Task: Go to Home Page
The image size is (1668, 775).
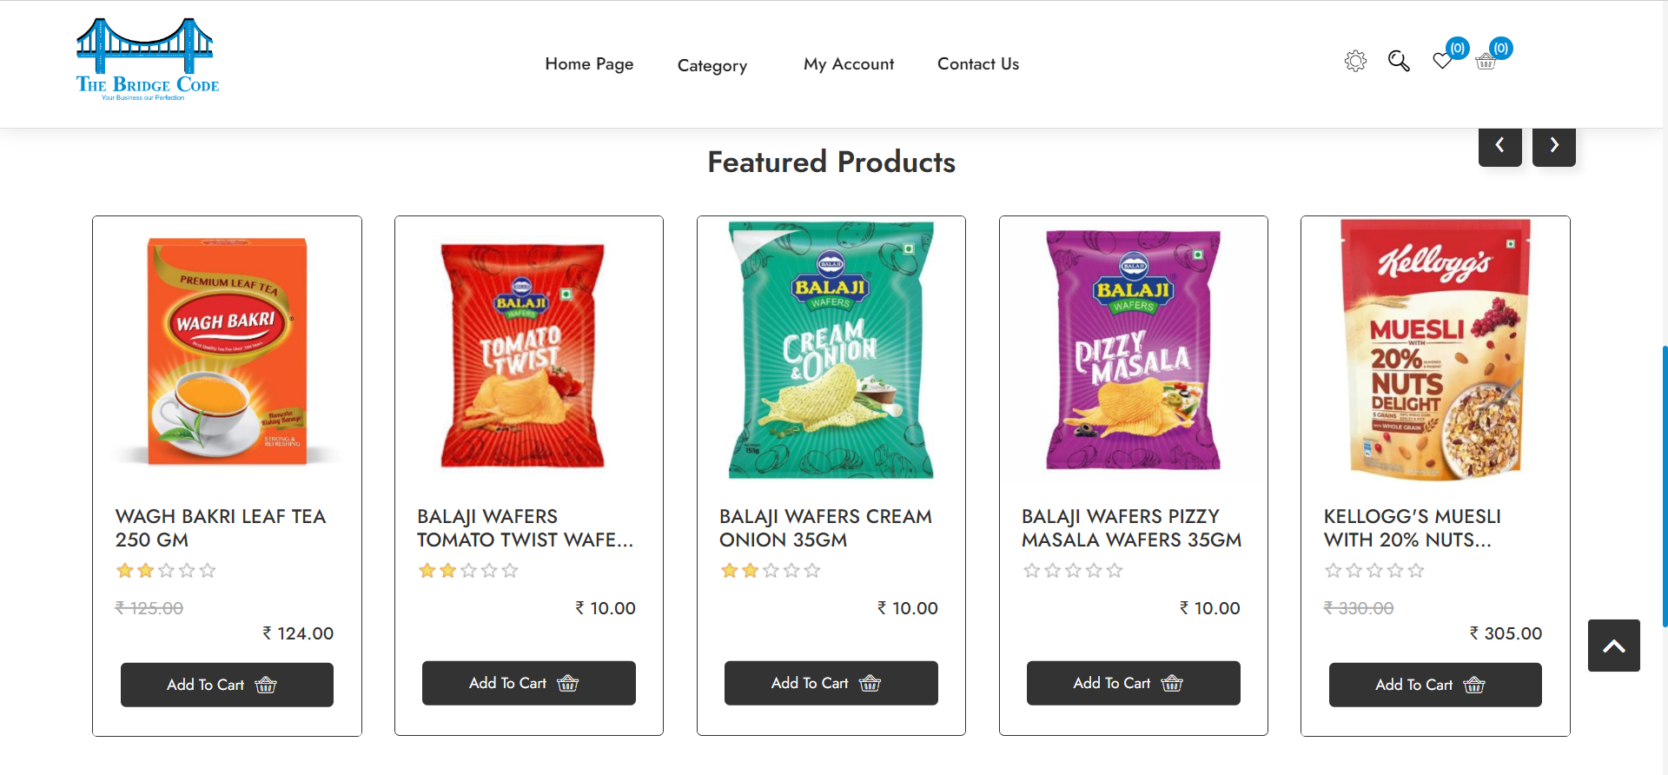Action: tap(589, 63)
